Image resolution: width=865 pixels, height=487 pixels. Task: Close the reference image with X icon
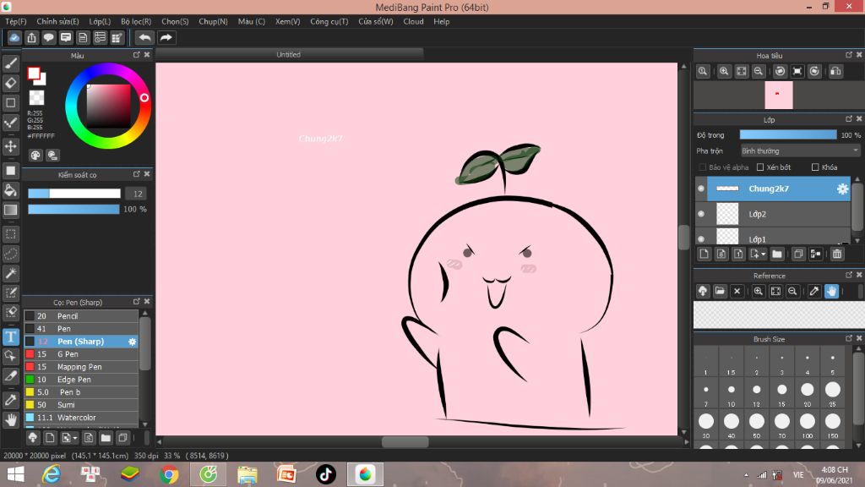click(737, 291)
